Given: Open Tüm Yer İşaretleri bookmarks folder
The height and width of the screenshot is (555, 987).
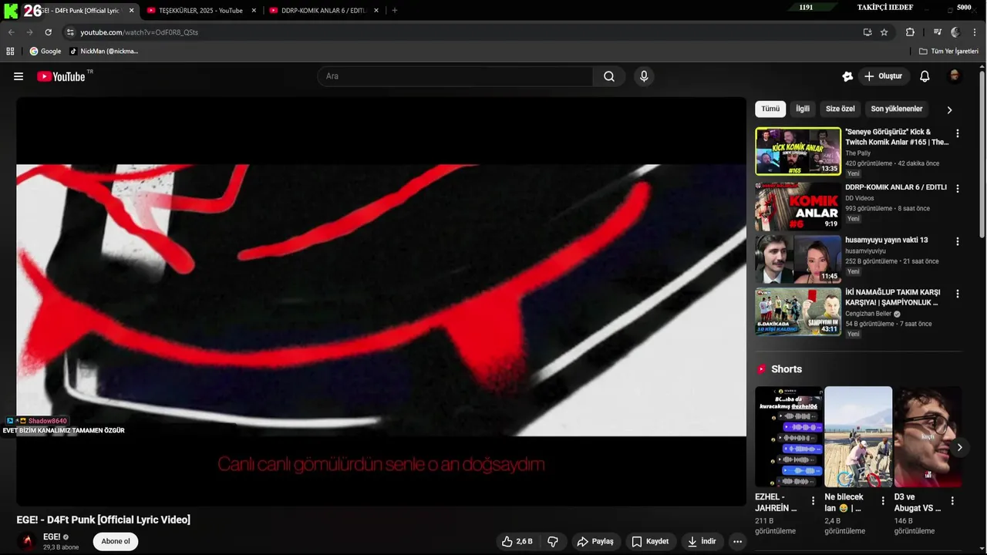Looking at the screenshot, I should 948,51.
